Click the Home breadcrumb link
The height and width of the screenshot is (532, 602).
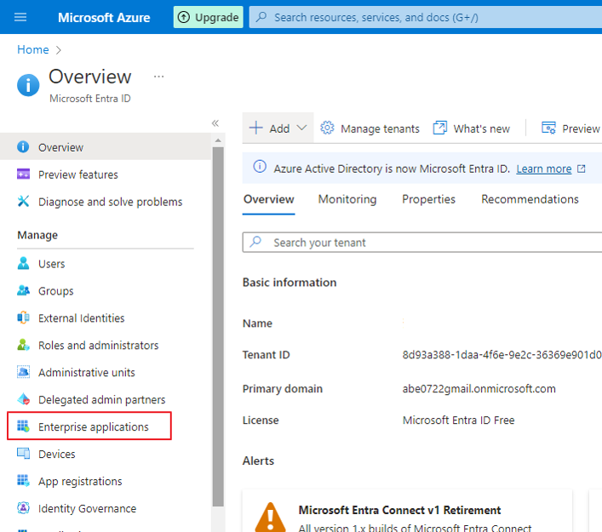[33, 49]
